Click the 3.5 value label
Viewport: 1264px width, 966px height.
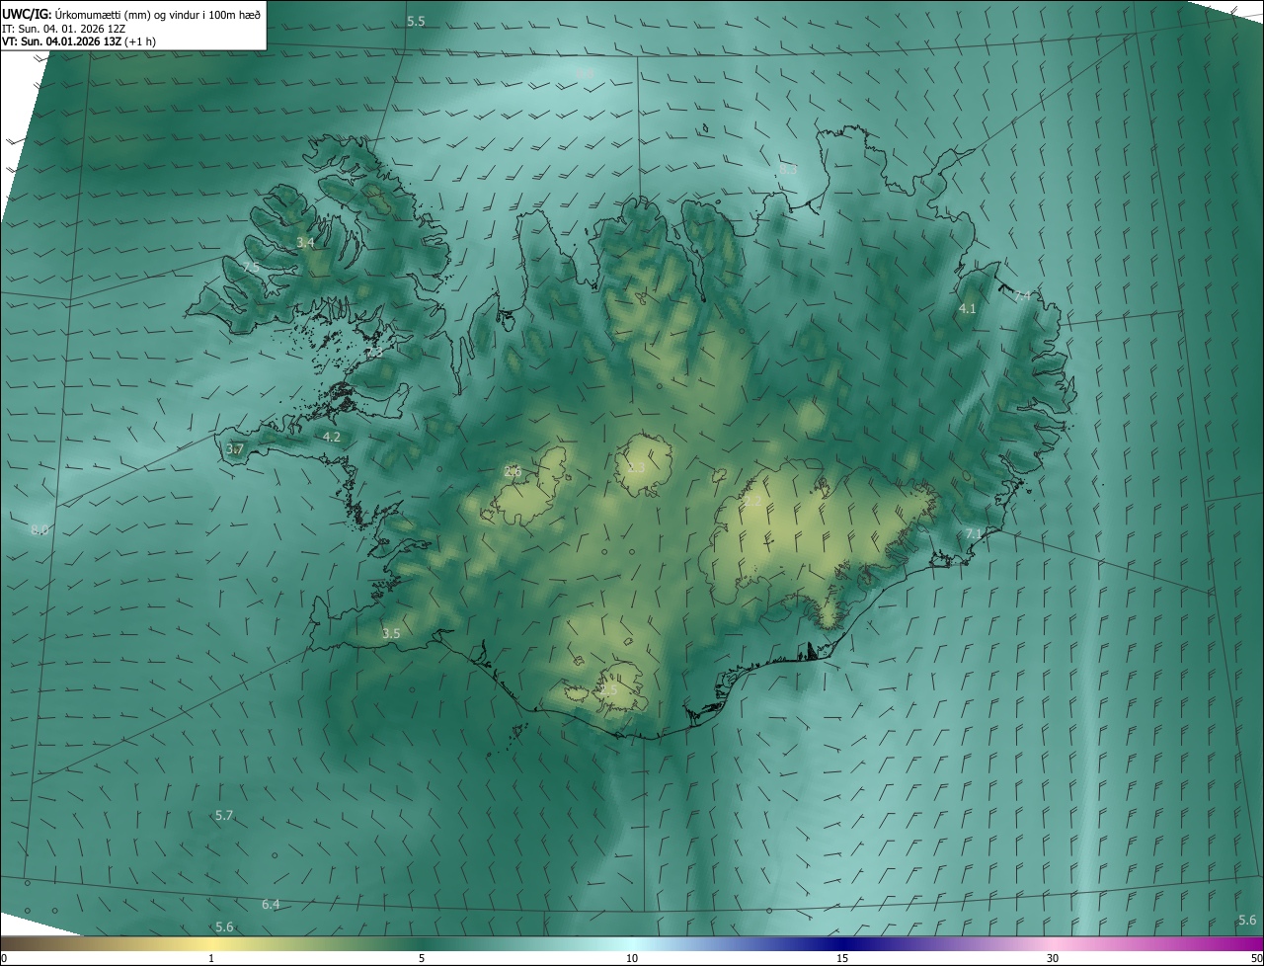point(391,633)
